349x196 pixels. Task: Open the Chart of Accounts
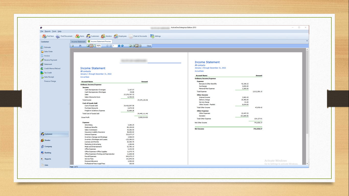click(x=138, y=36)
